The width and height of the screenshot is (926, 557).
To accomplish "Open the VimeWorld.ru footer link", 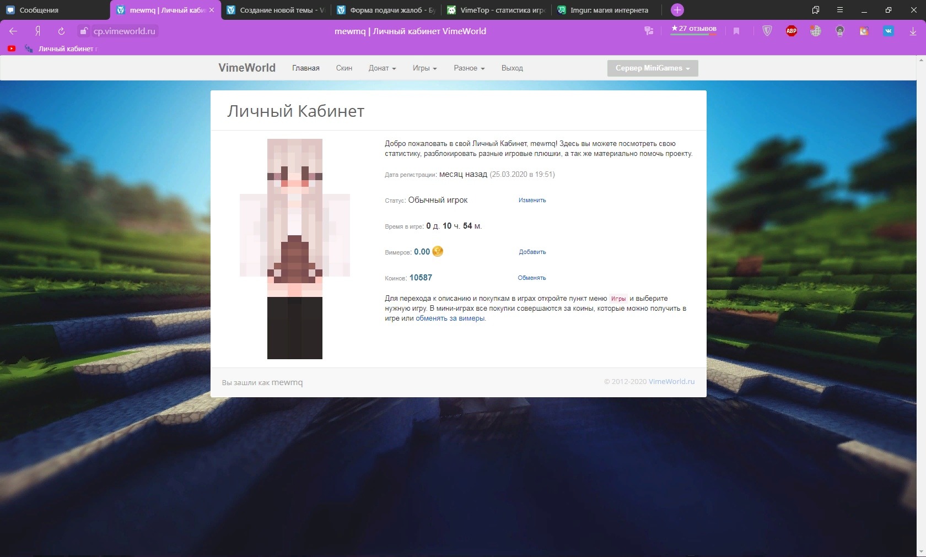I will pyautogui.click(x=671, y=381).
